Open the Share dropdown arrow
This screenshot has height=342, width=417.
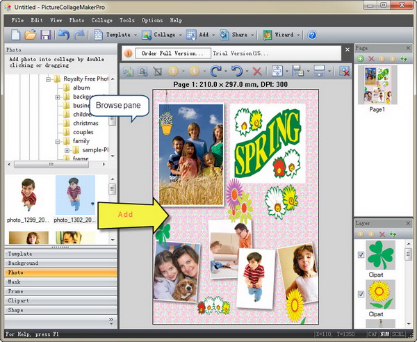(x=252, y=35)
